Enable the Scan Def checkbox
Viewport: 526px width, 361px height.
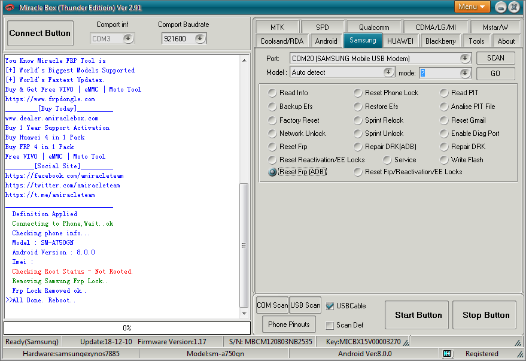tap(330, 325)
